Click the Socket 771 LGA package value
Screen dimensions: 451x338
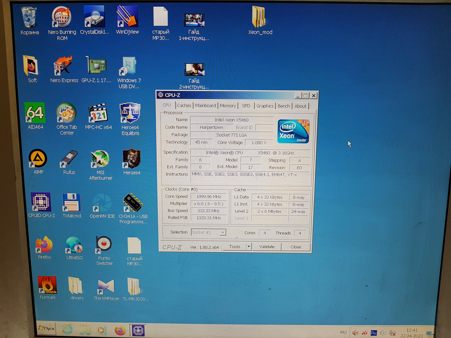(x=232, y=135)
